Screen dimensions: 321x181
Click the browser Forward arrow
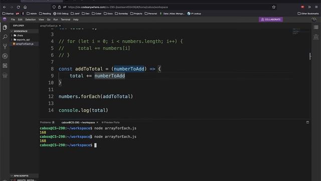(12, 7)
